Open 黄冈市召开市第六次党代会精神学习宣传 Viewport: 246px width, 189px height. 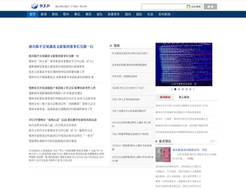point(182,106)
